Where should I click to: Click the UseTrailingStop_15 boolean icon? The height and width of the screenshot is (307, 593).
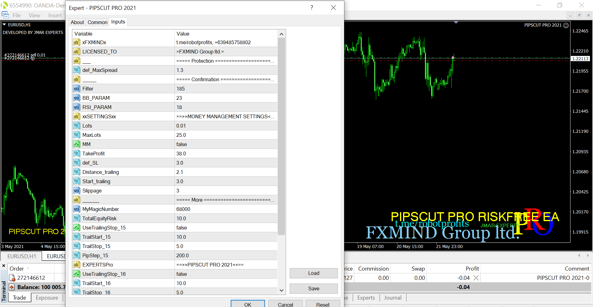pos(76,228)
